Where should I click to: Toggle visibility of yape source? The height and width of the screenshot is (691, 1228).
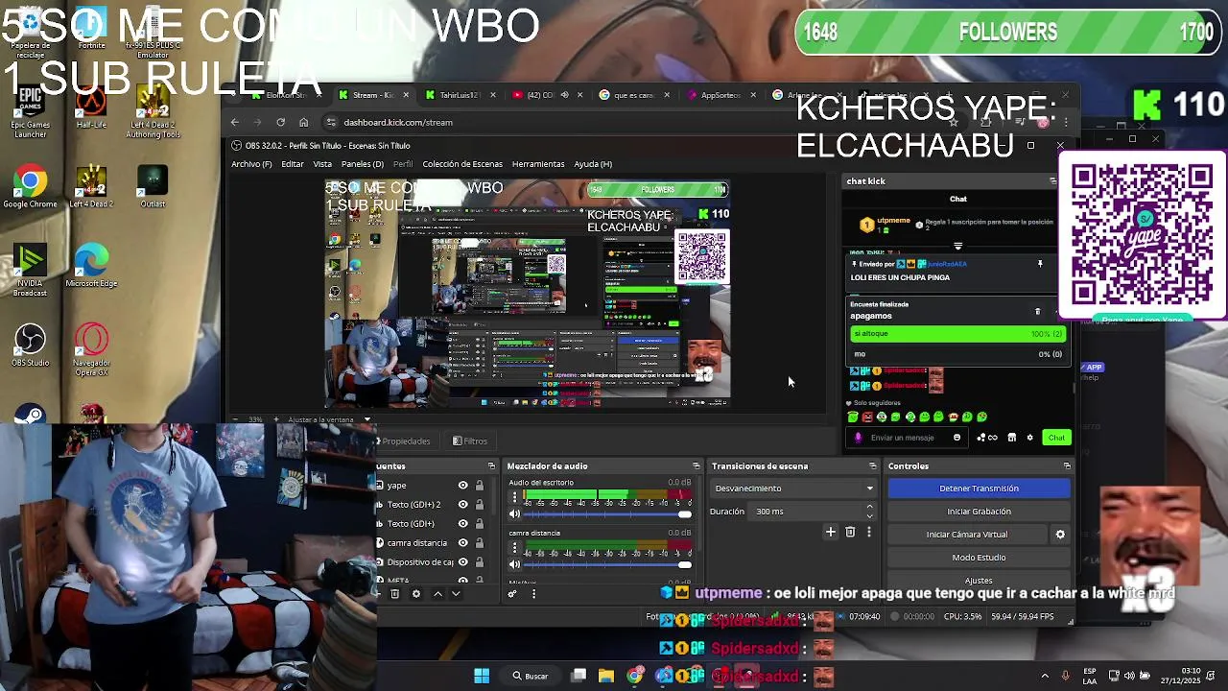[x=462, y=486]
